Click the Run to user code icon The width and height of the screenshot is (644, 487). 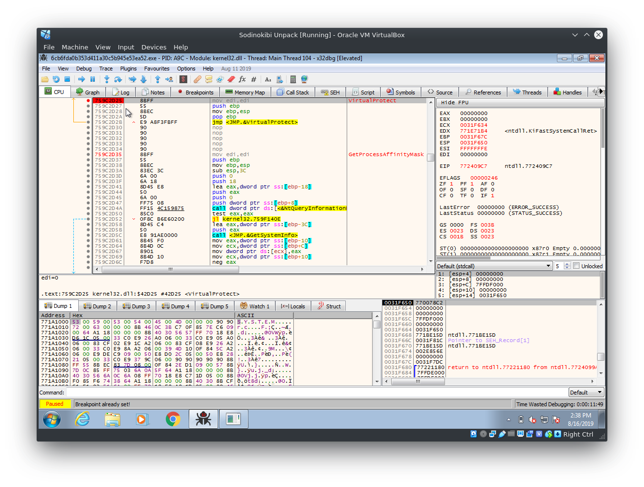pyautogui.click(x=169, y=79)
